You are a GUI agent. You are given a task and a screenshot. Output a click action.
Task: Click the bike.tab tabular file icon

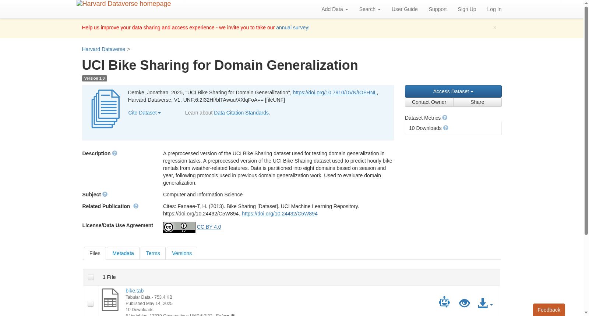click(110, 300)
